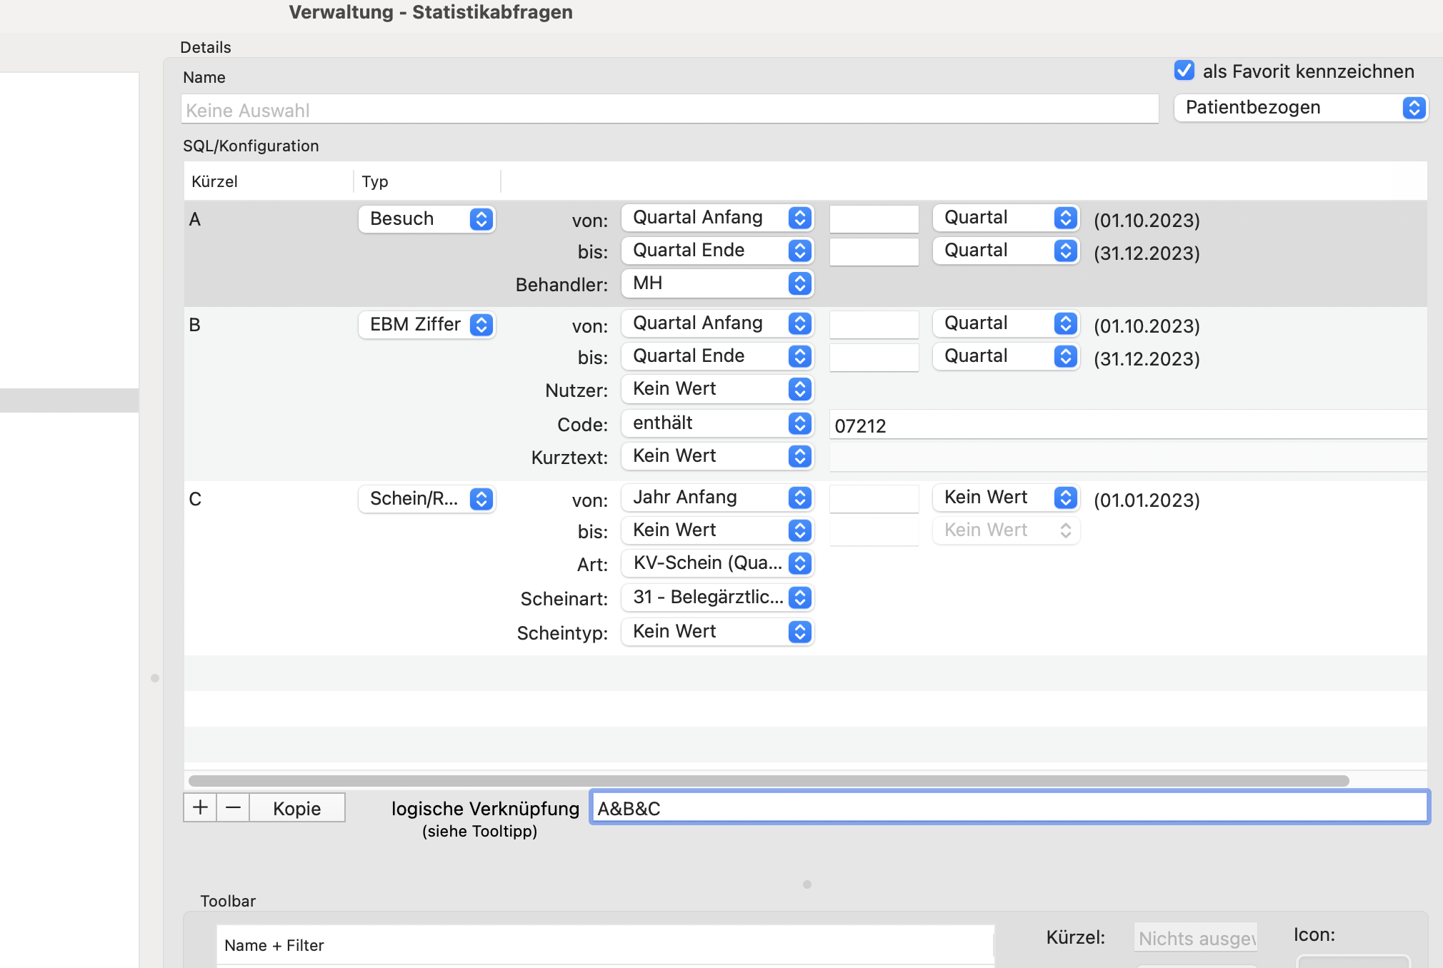Screen dimensions: 1443x968
Task: Click row C 'von' offset number field
Action: (874, 499)
